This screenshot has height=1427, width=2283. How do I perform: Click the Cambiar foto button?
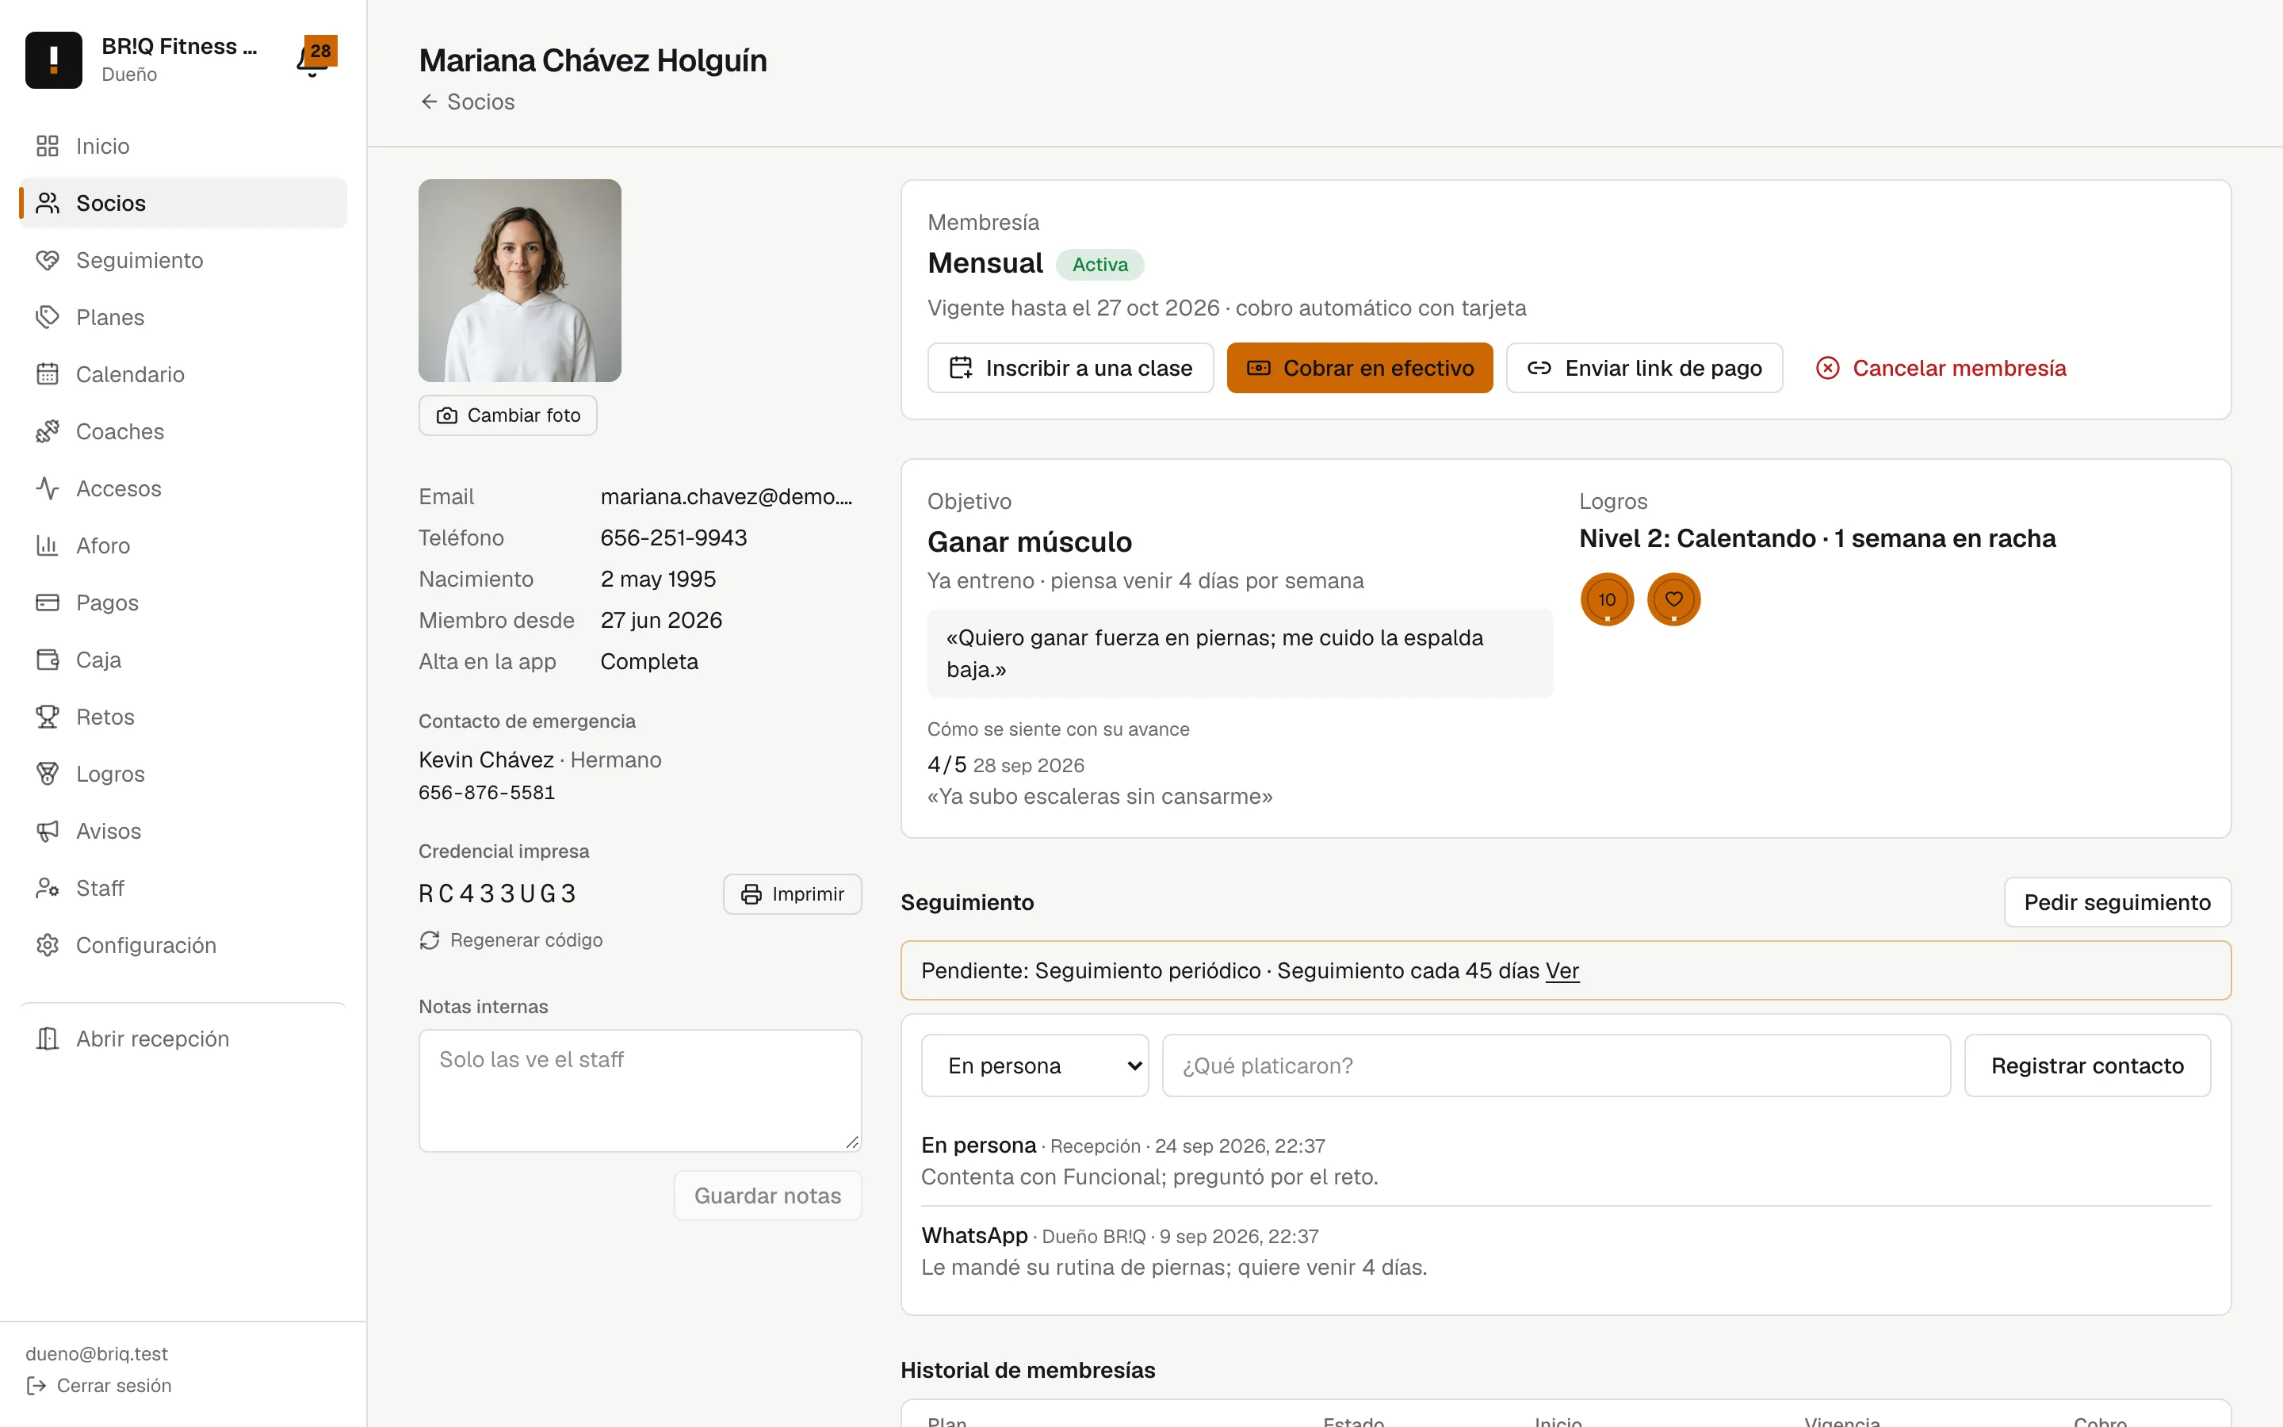pyautogui.click(x=507, y=415)
